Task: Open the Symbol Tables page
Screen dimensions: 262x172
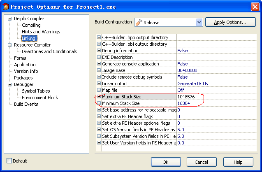Action: tap(36, 91)
